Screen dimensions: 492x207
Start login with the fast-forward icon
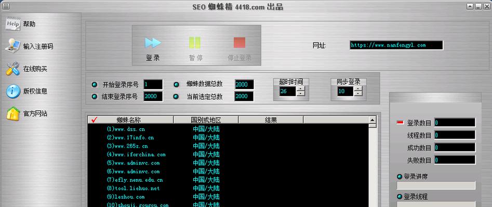pyautogui.click(x=153, y=43)
